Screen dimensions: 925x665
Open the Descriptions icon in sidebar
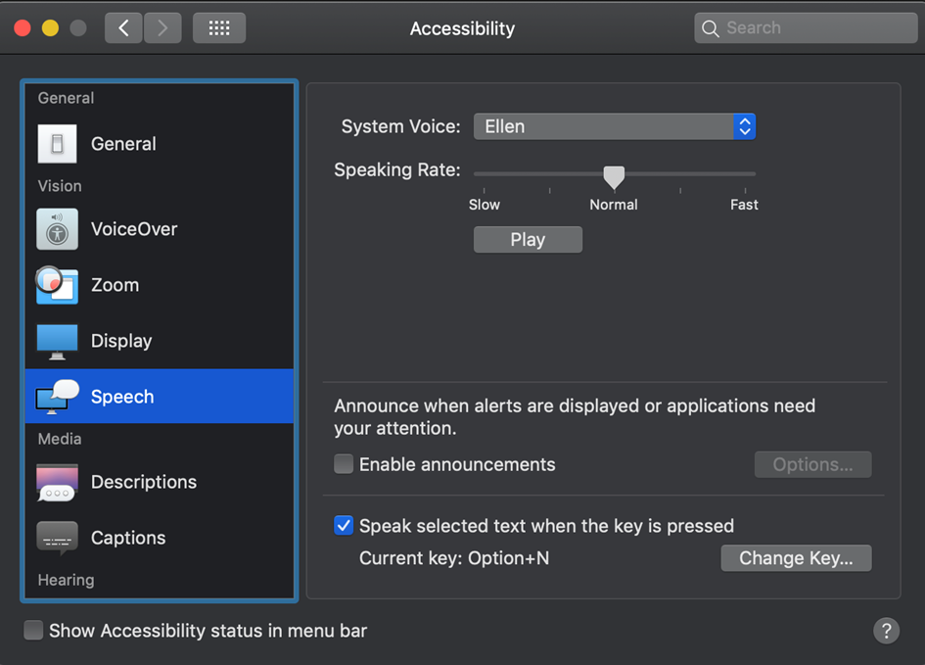[57, 482]
